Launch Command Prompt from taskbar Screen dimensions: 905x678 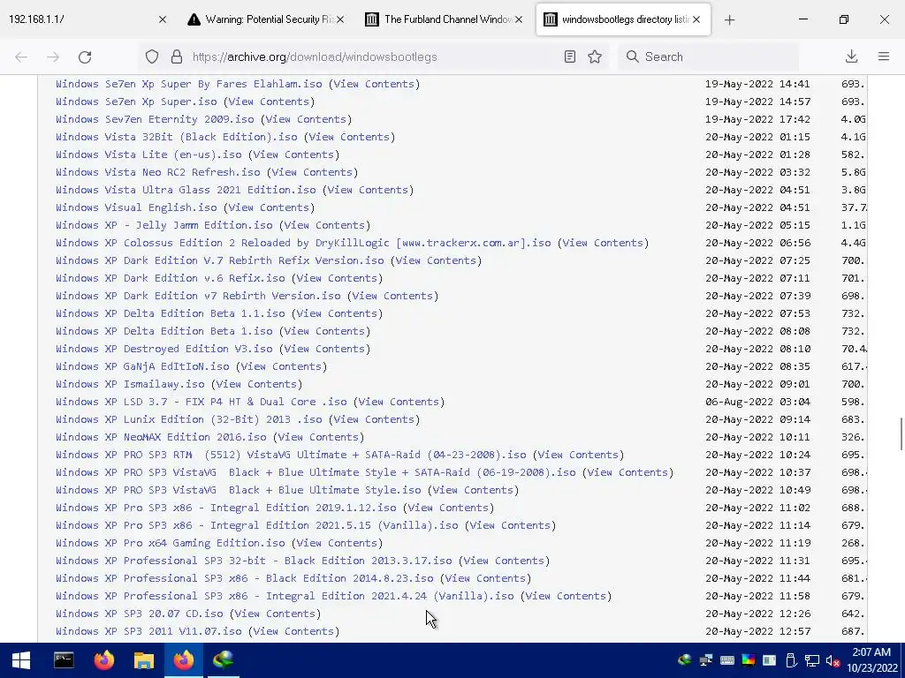coord(64,660)
